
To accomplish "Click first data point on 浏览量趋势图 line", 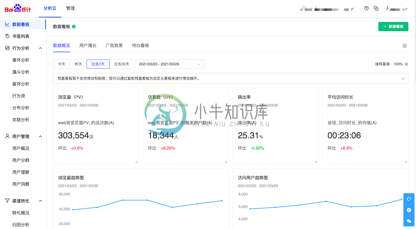I will (x=73, y=209).
